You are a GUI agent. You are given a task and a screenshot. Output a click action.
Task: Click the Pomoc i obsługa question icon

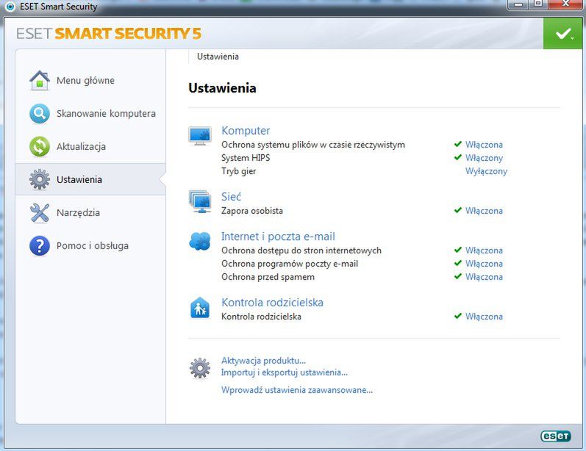coord(39,245)
